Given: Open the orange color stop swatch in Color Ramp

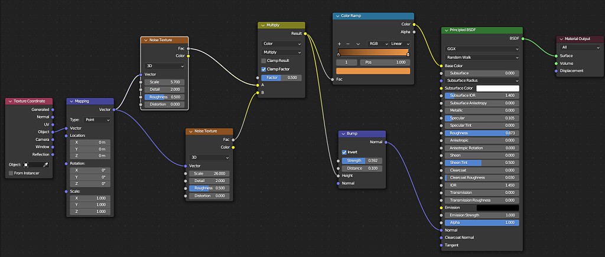Looking at the screenshot, I should (x=373, y=71).
